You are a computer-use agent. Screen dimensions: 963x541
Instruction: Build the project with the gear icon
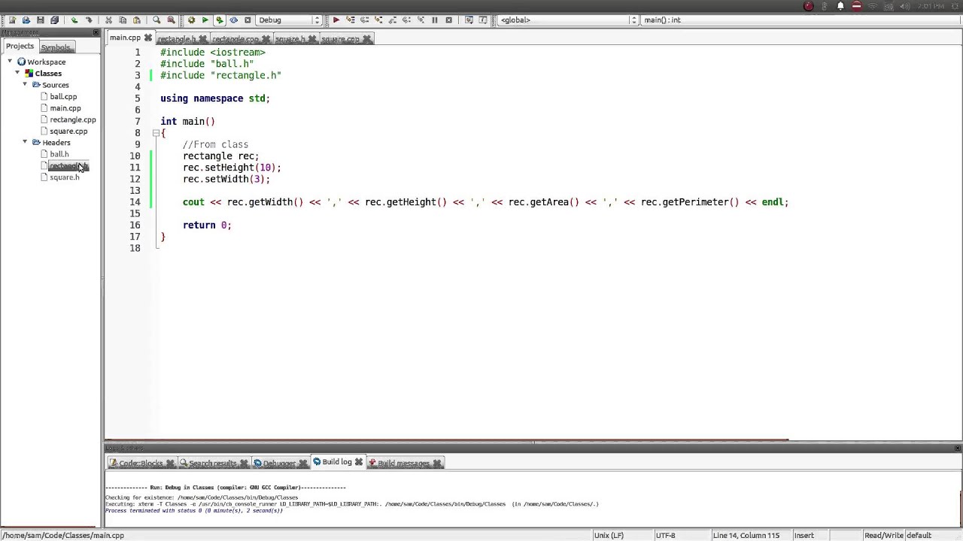point(191,20)
